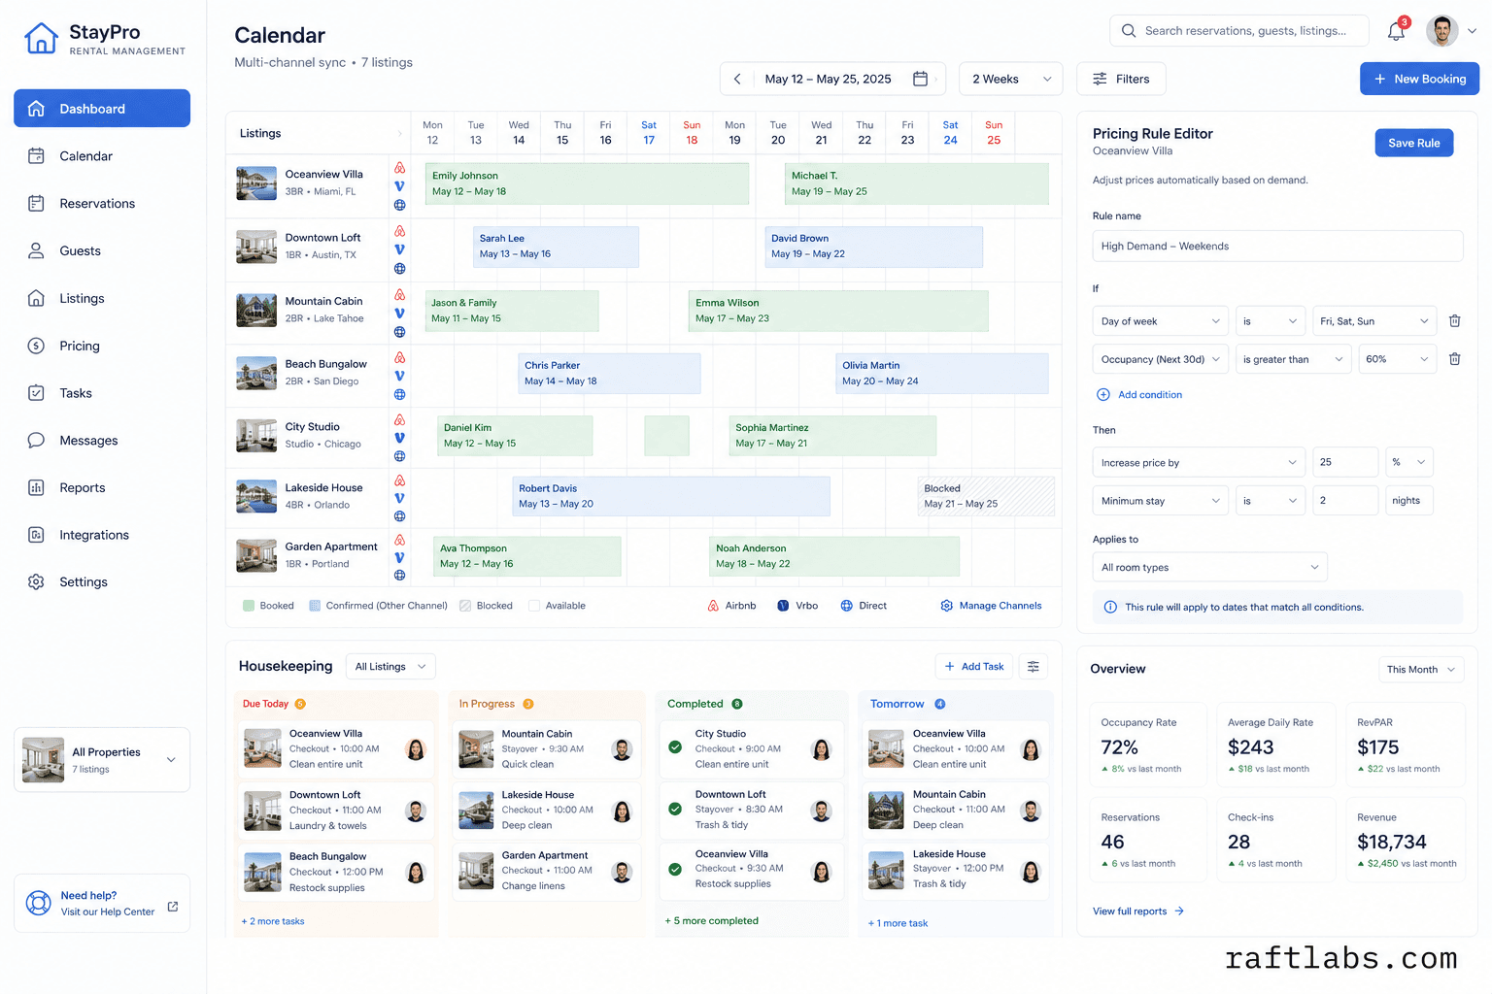This screenshot has width=1492, height=994.
Task: Click Visit our Help Center link
Action: coord(108,912)
